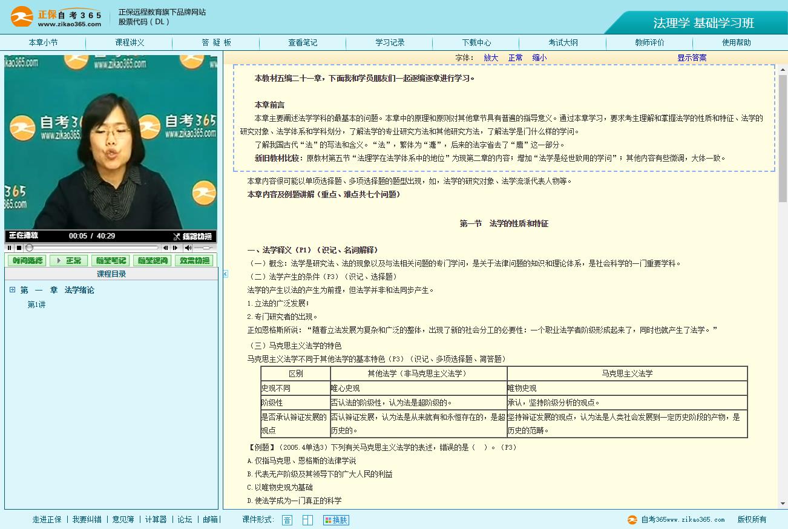This screenshot has height=529, width=788.
Task: Open the 使用帮助 menu
Action: [737, 43]
